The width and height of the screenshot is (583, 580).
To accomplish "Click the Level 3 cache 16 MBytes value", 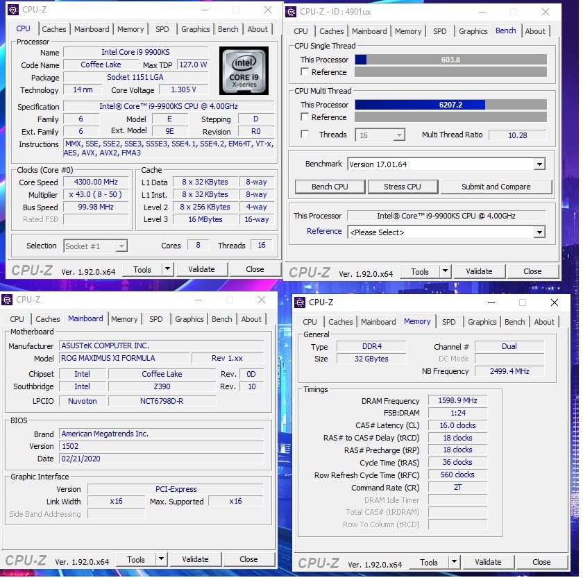I will (205, 219).
